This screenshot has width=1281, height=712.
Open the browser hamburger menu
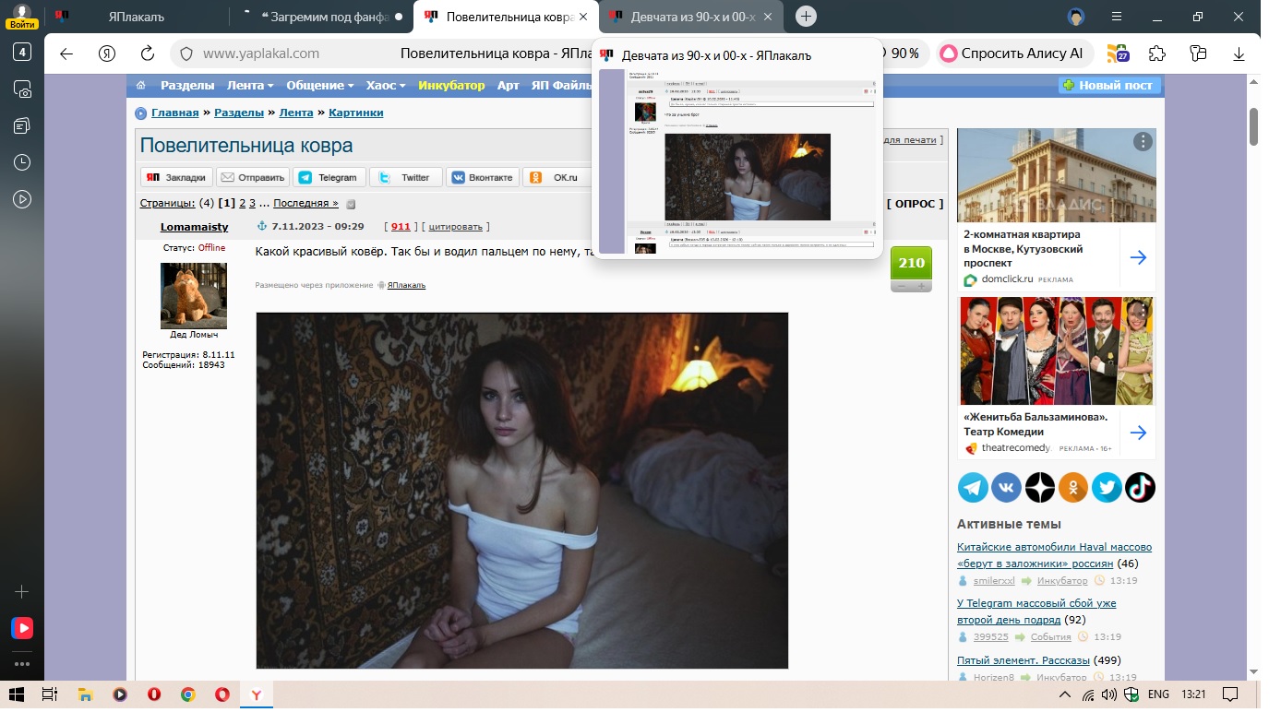point(1117,17)
